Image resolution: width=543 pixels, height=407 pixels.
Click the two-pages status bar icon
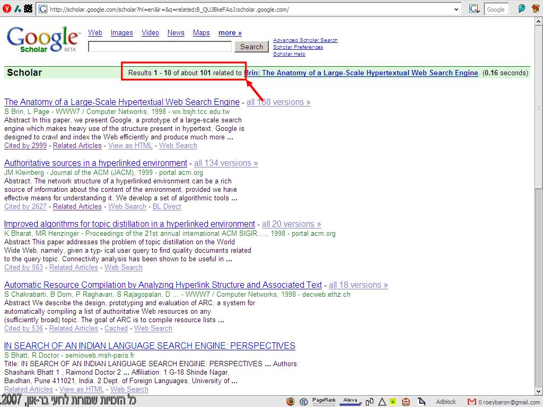coord(370,402)
